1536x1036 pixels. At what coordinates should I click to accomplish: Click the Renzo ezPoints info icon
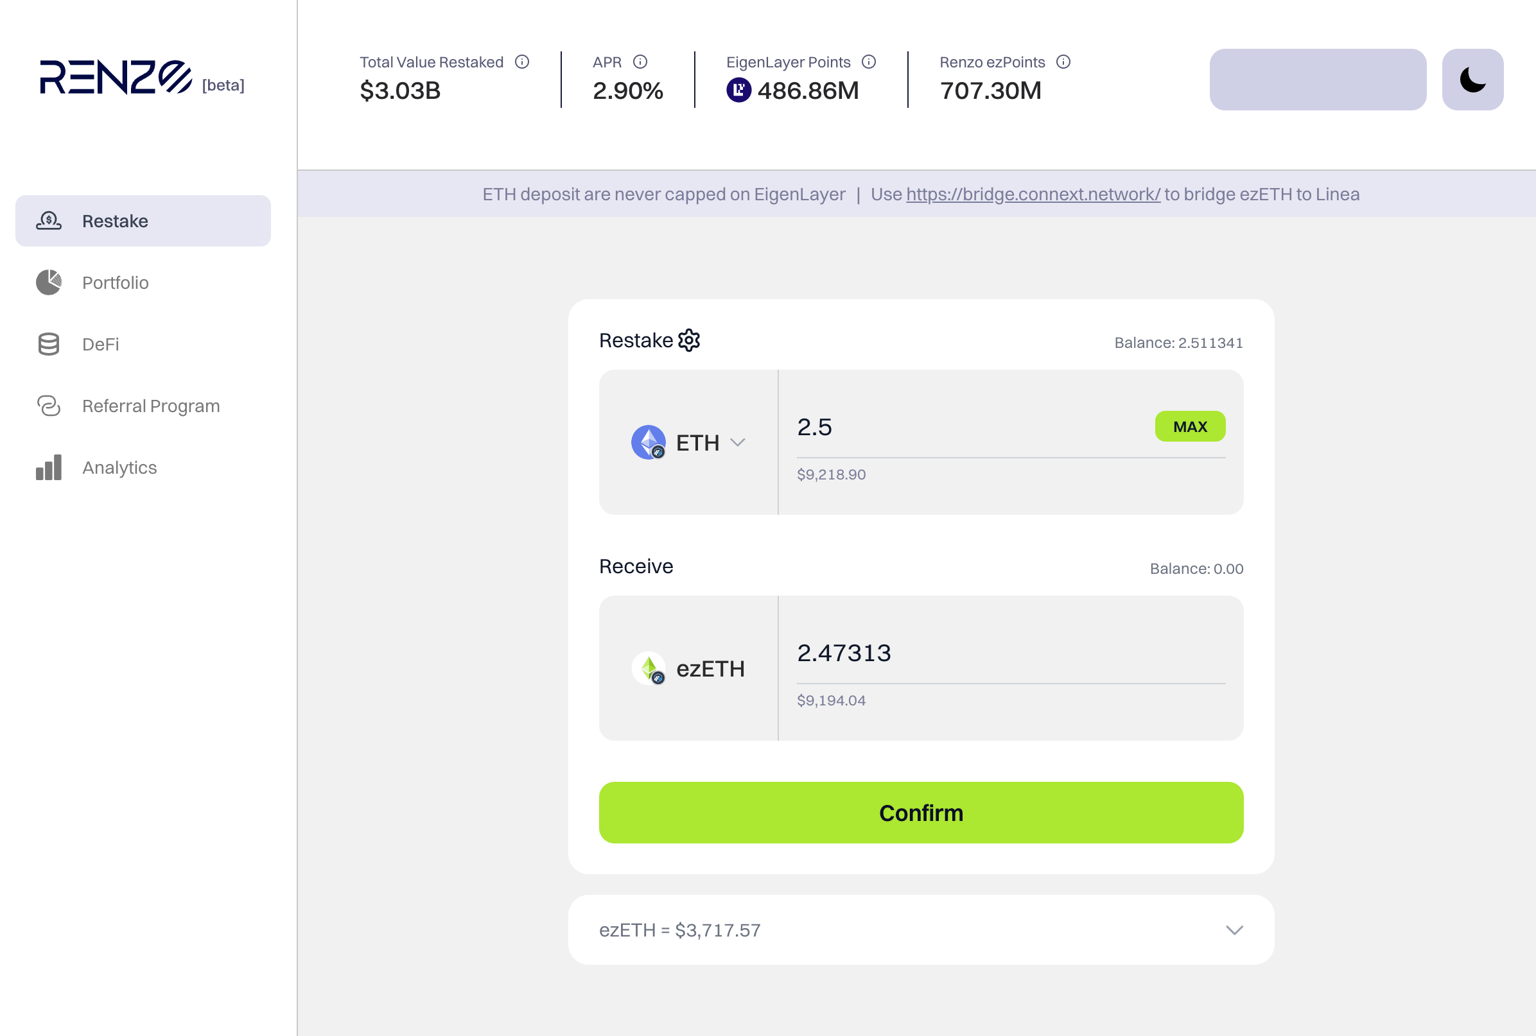(1063, 62)
